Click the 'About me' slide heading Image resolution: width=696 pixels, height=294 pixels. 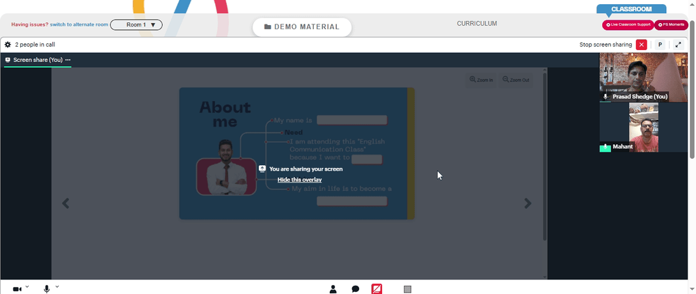[x=225, y=114]
